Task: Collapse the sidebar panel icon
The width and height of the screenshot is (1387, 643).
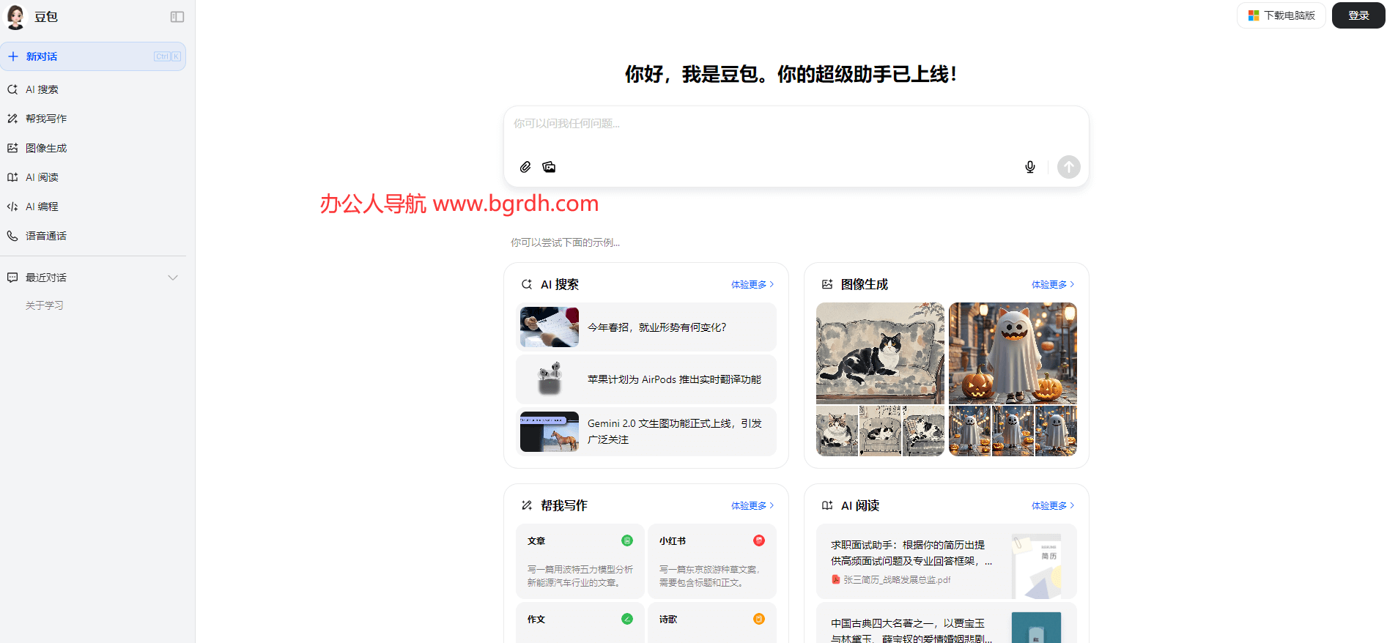Action: [x=177, y=17]
